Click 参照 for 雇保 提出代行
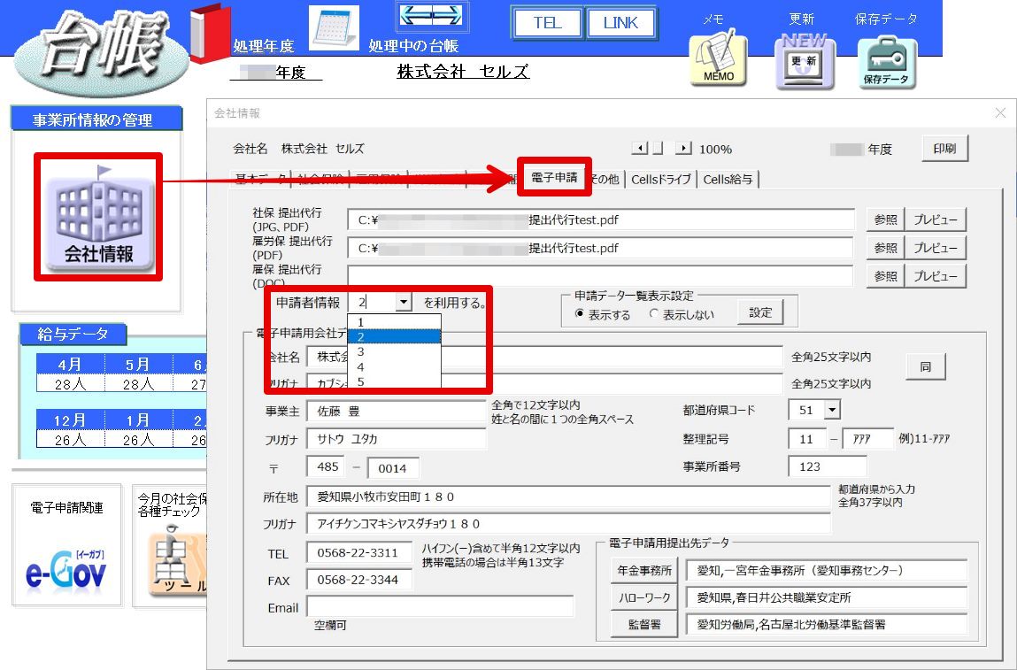1017x670 pixels. [885, 276]
